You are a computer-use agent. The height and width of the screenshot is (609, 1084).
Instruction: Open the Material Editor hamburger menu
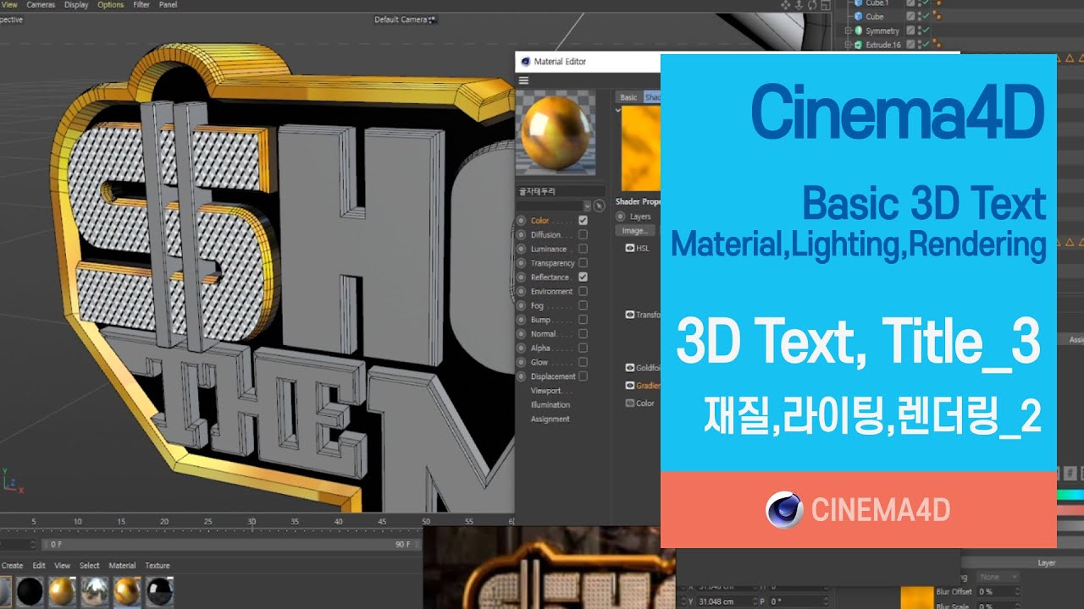pyautogui.click(x=523, y=80)
